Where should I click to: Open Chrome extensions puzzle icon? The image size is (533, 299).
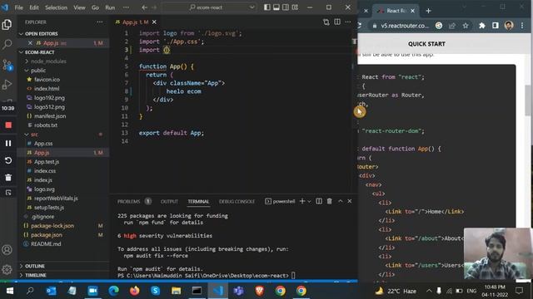coord(482,26)
